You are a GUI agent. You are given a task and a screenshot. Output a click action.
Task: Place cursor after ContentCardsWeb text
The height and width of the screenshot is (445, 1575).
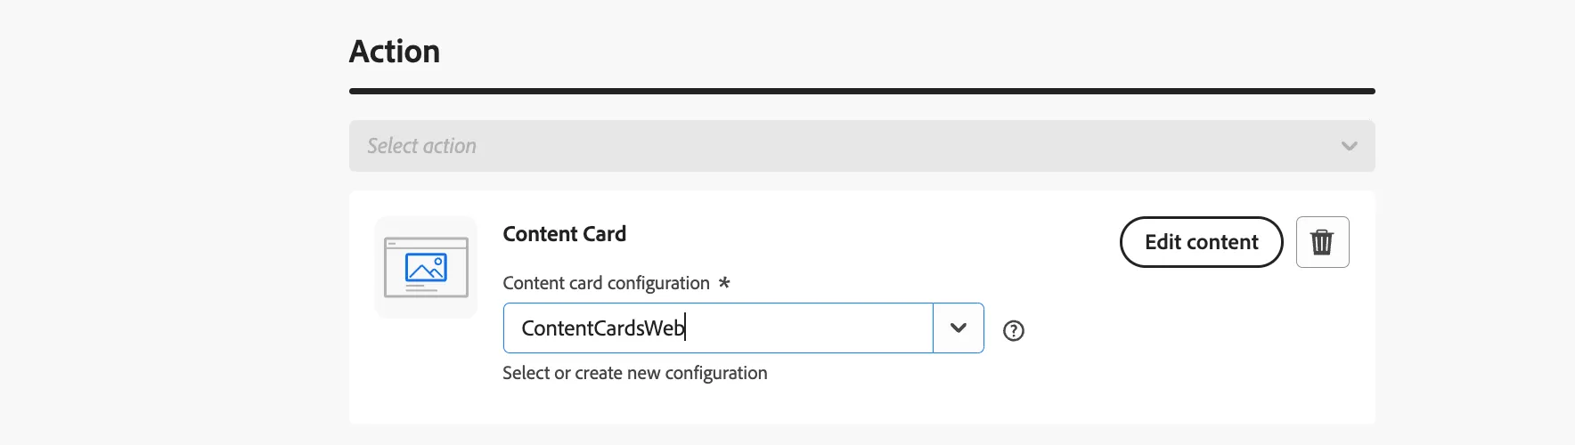[x=686, y=328]
